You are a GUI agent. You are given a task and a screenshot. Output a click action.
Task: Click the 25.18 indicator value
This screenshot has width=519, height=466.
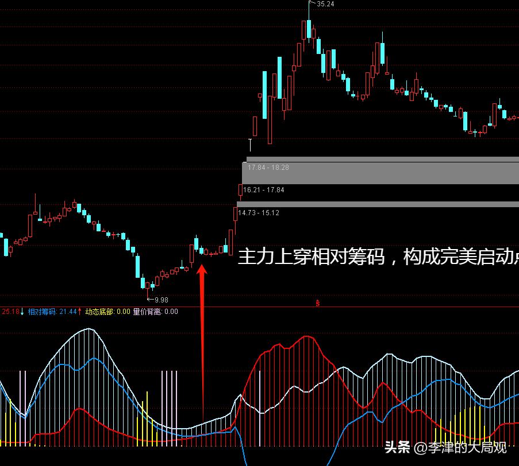click(x=10, y=312)
